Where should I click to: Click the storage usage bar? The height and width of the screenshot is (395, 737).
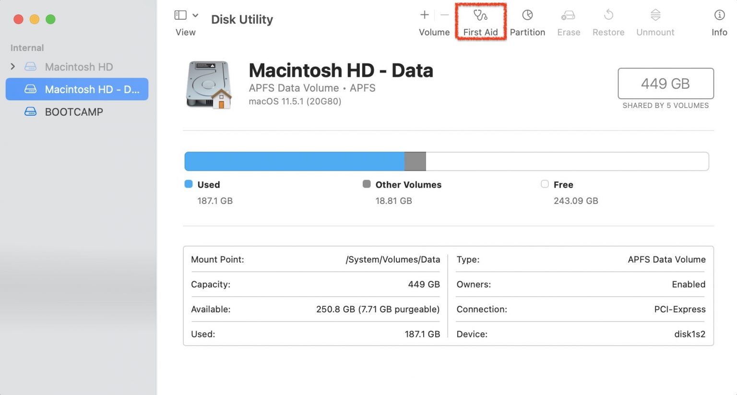point(446,161)
